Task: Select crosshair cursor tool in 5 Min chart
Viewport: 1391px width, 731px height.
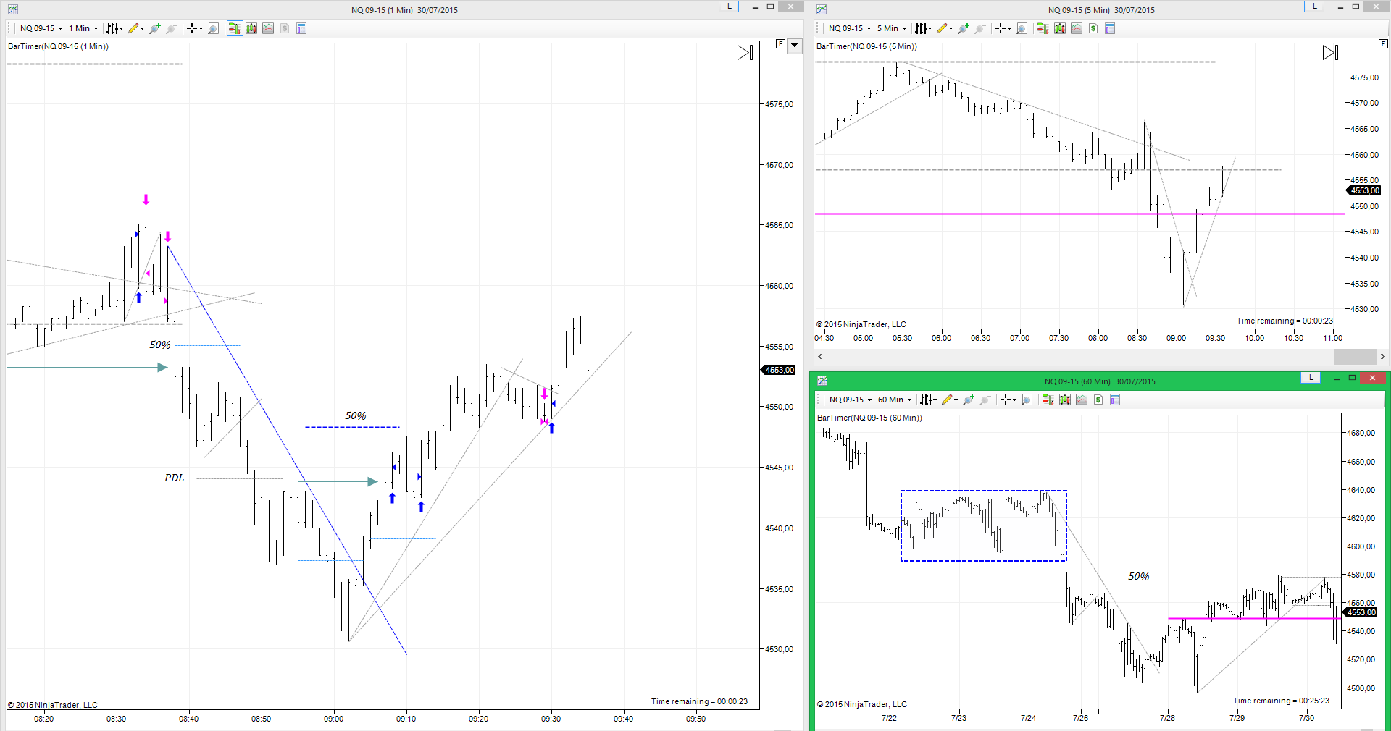Action: coord(1001,28)
